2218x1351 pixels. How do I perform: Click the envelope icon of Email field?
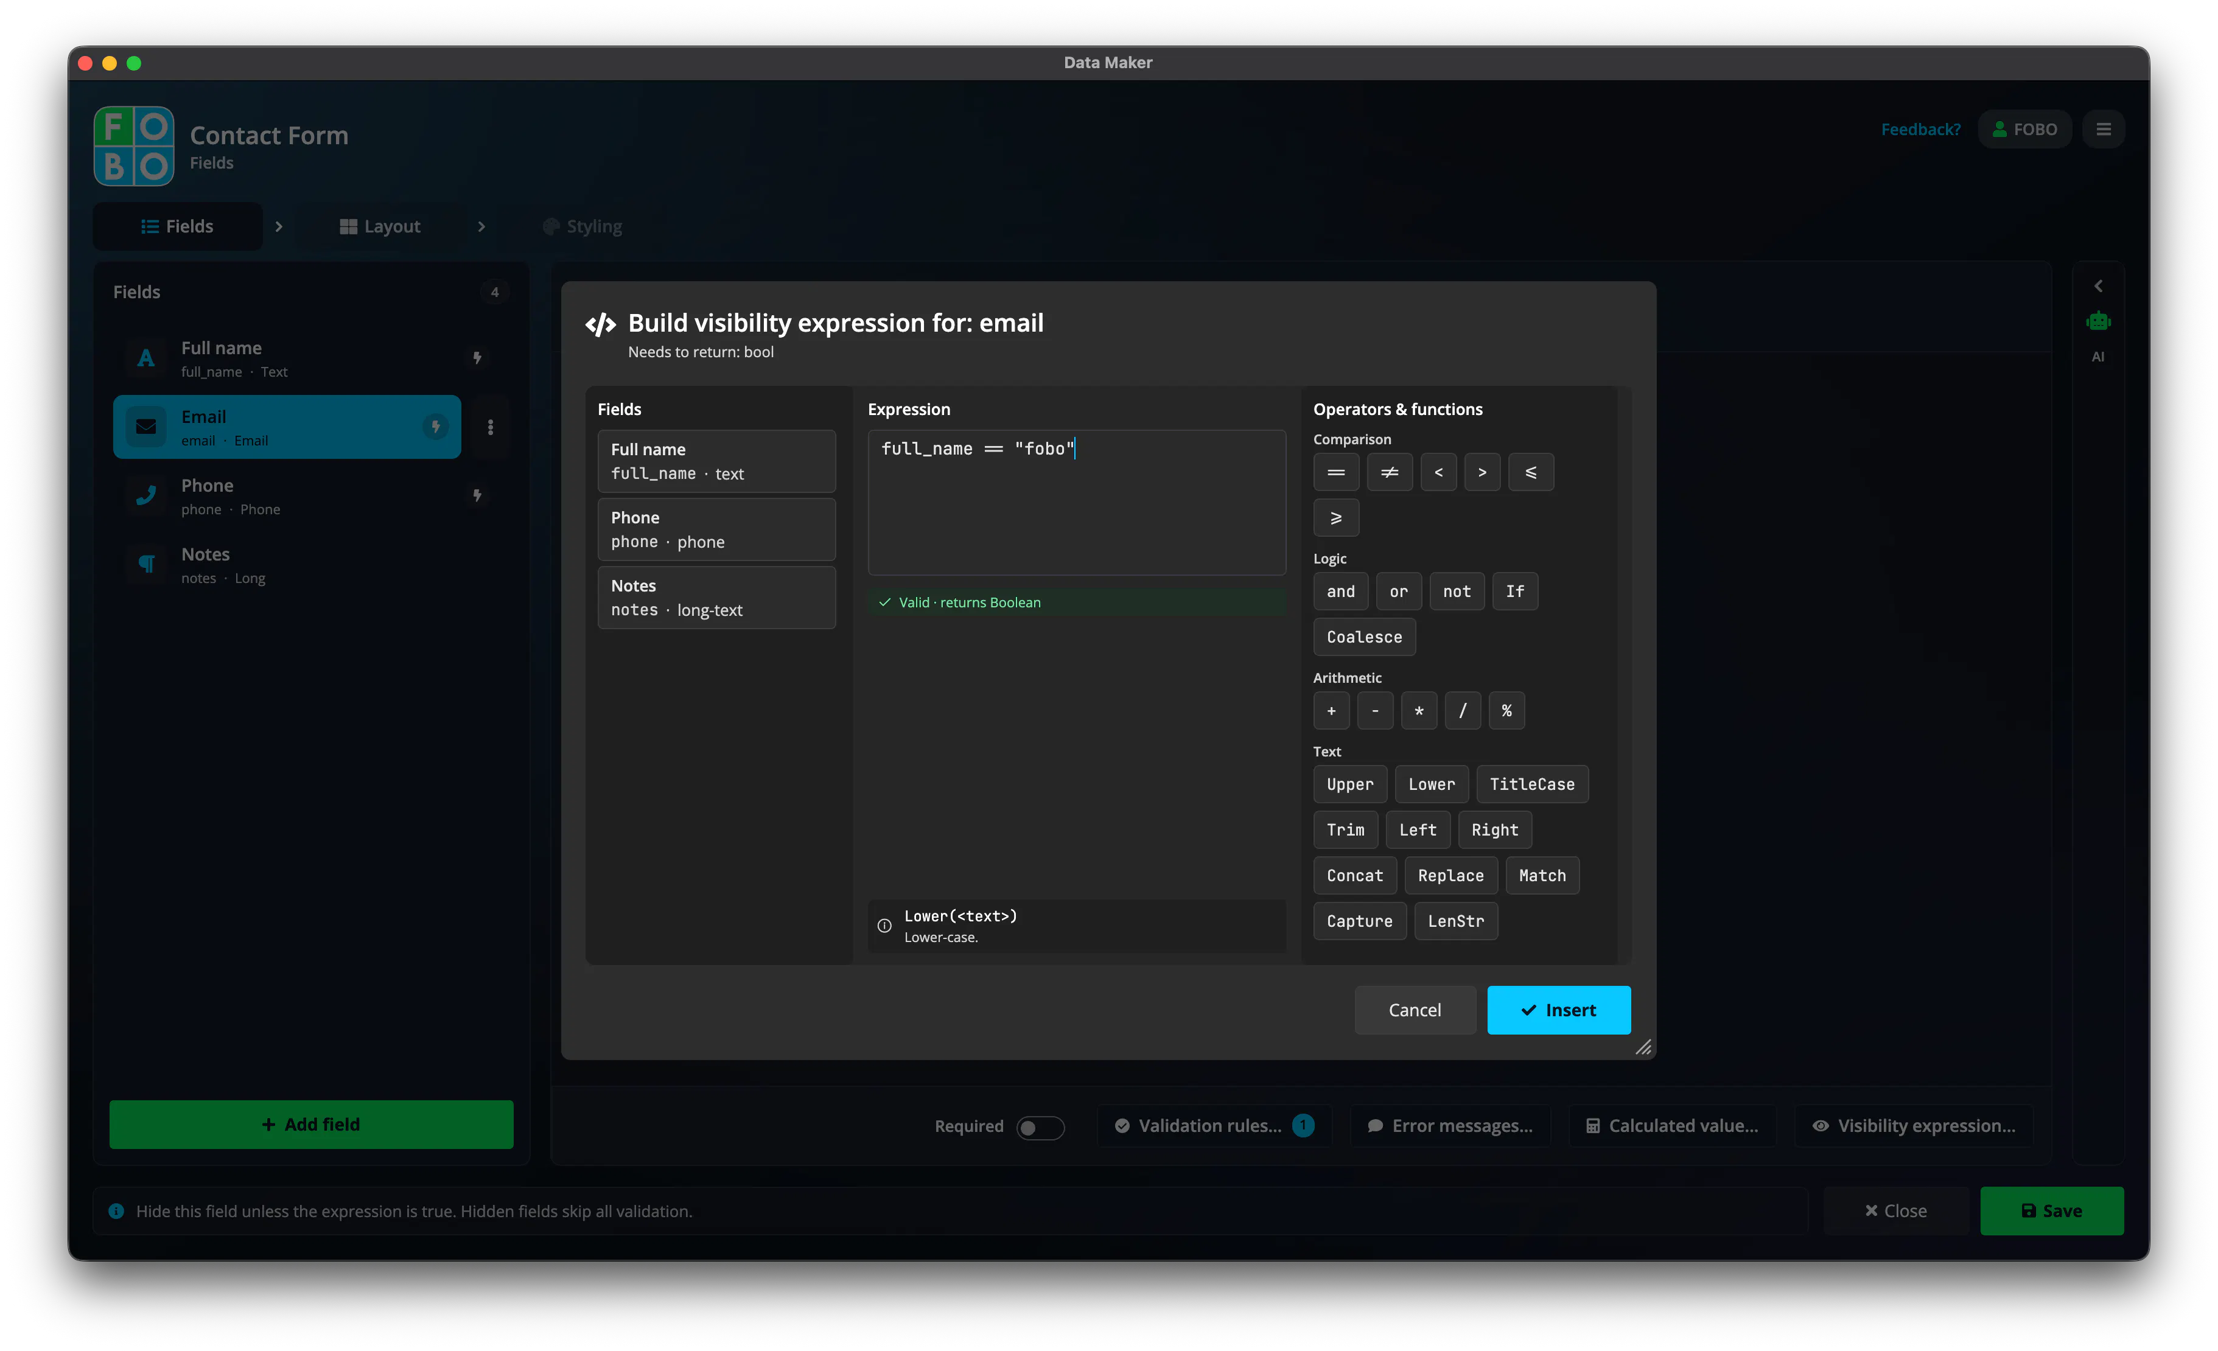pos(146,427)
